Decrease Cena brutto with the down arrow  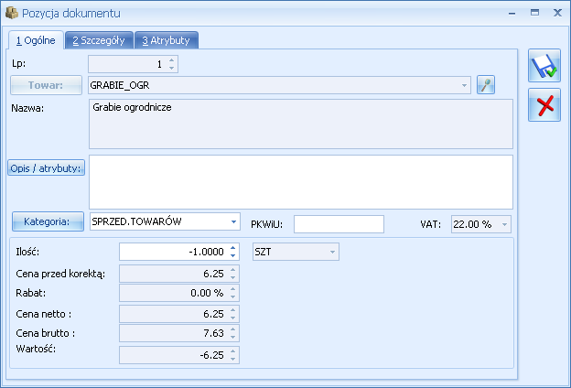tap(233, 338)
